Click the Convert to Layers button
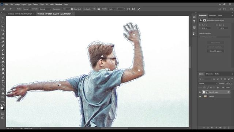The image size is (234, 132). pos(215,51)
